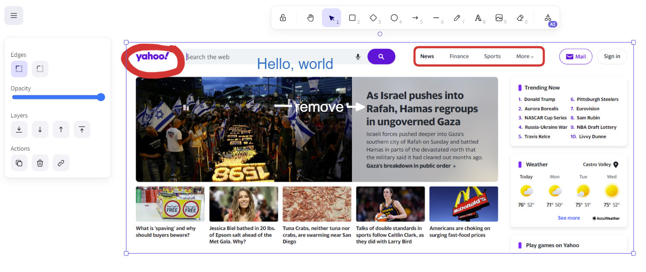
Task: Click Today's weather forecast icon
Action: tap(526, 191)
